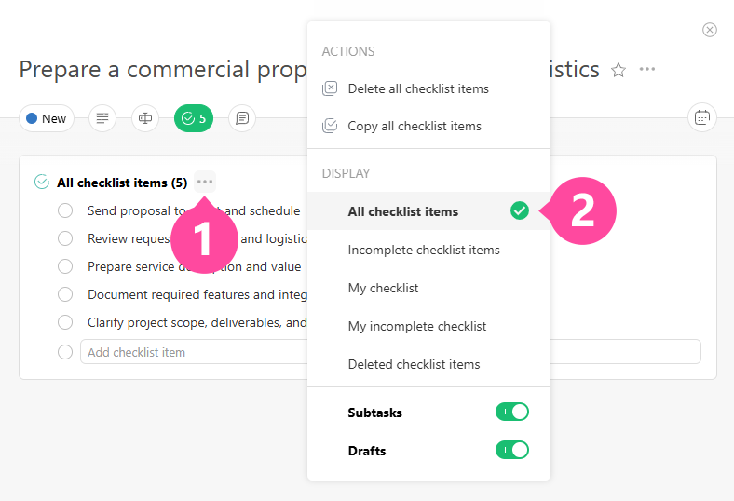This screenshot has width=734, height=501.
Task: Check off the 'Send proposal' checklist item
Action: (65, 210)
